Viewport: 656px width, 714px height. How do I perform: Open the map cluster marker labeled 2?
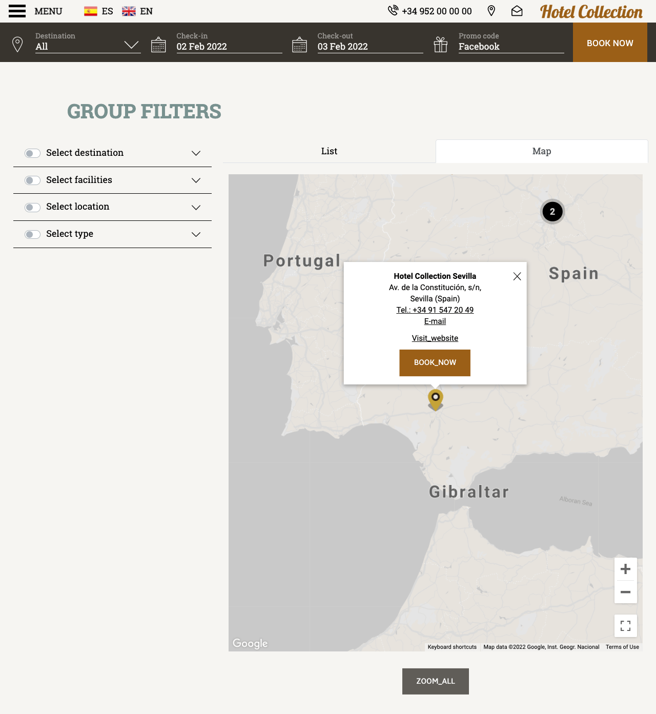click(552, 212)
